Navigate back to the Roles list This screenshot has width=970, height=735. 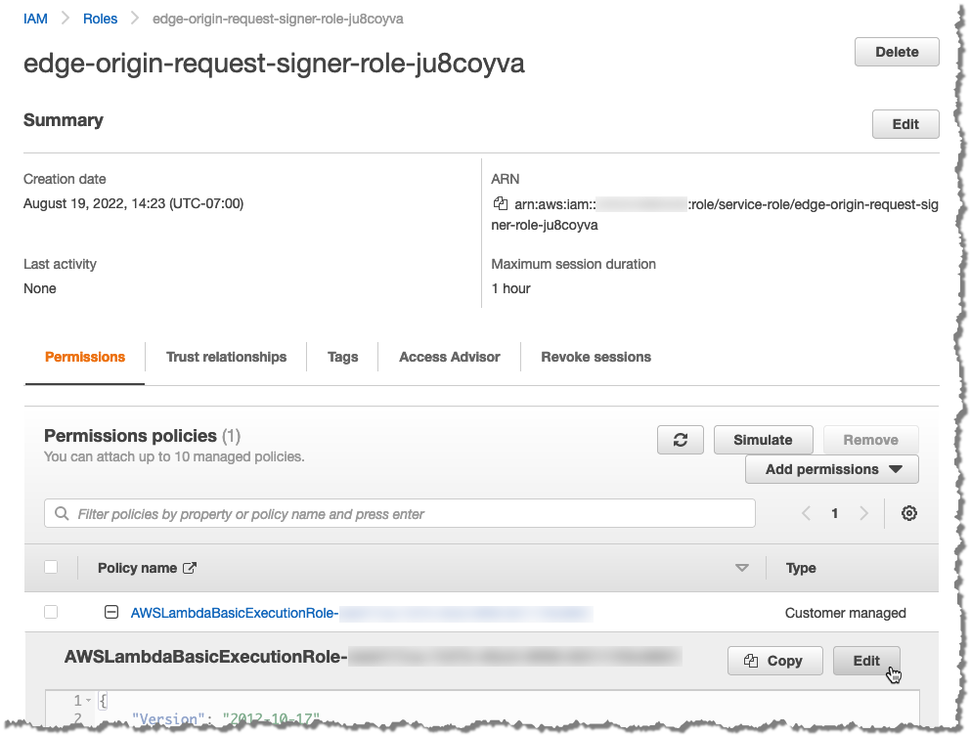[100, 18]
